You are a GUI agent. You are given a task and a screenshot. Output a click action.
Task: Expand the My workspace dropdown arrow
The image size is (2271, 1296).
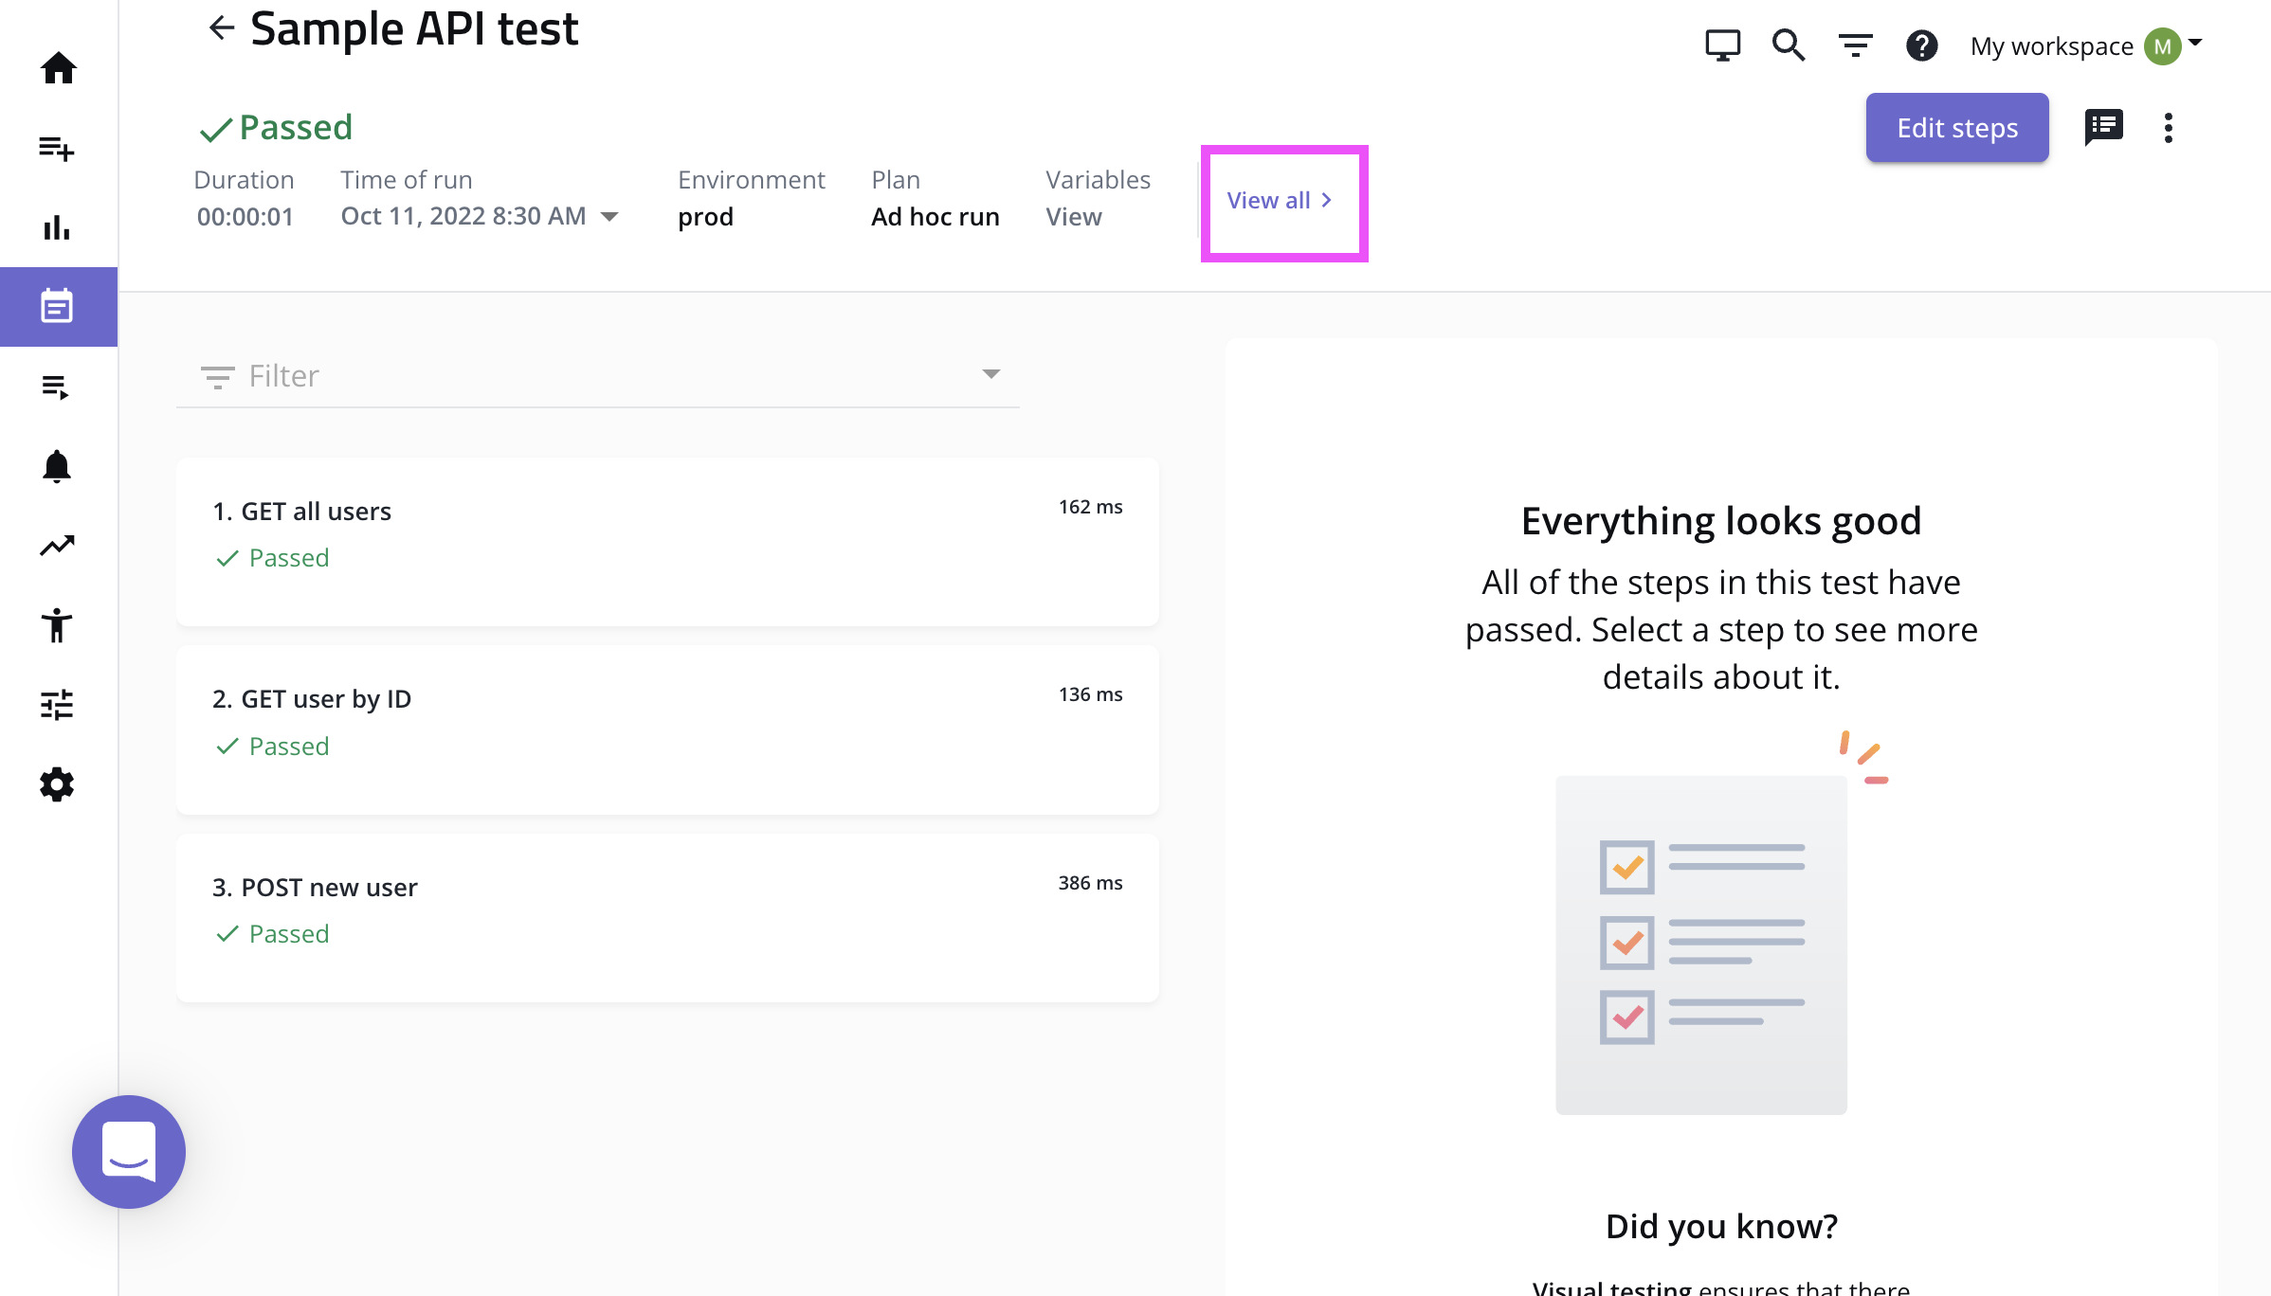[2195, 43]
